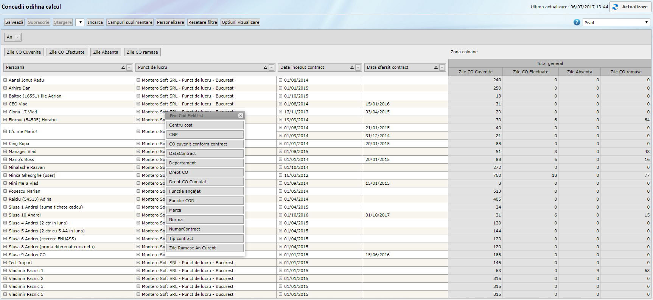Select Zile Ramase An Curent field
Image resolution: width=653 pixels, height=300 pixels.
pyautogui.click(x=205, y=248)
